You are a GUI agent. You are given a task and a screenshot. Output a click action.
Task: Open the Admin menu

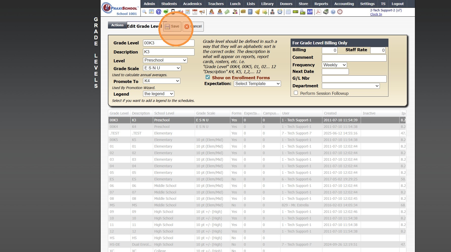click(x=149, y=4)
